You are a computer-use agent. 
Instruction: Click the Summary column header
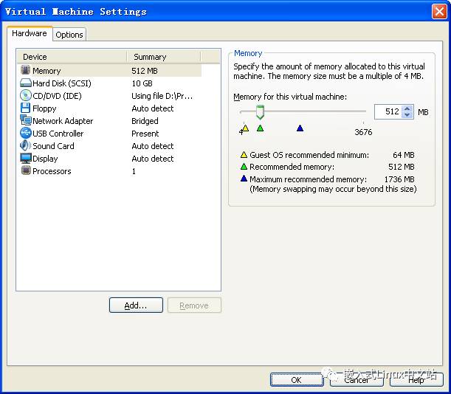[x=164, y=57]
